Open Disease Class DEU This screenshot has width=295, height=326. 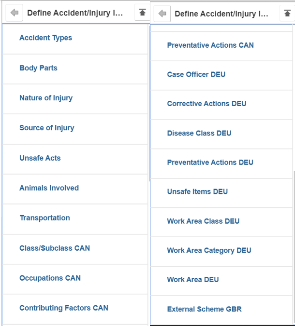(199, 133)
